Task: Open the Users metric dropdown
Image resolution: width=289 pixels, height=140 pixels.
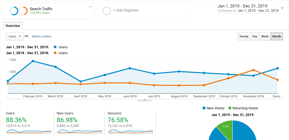Action: (15, 36)
